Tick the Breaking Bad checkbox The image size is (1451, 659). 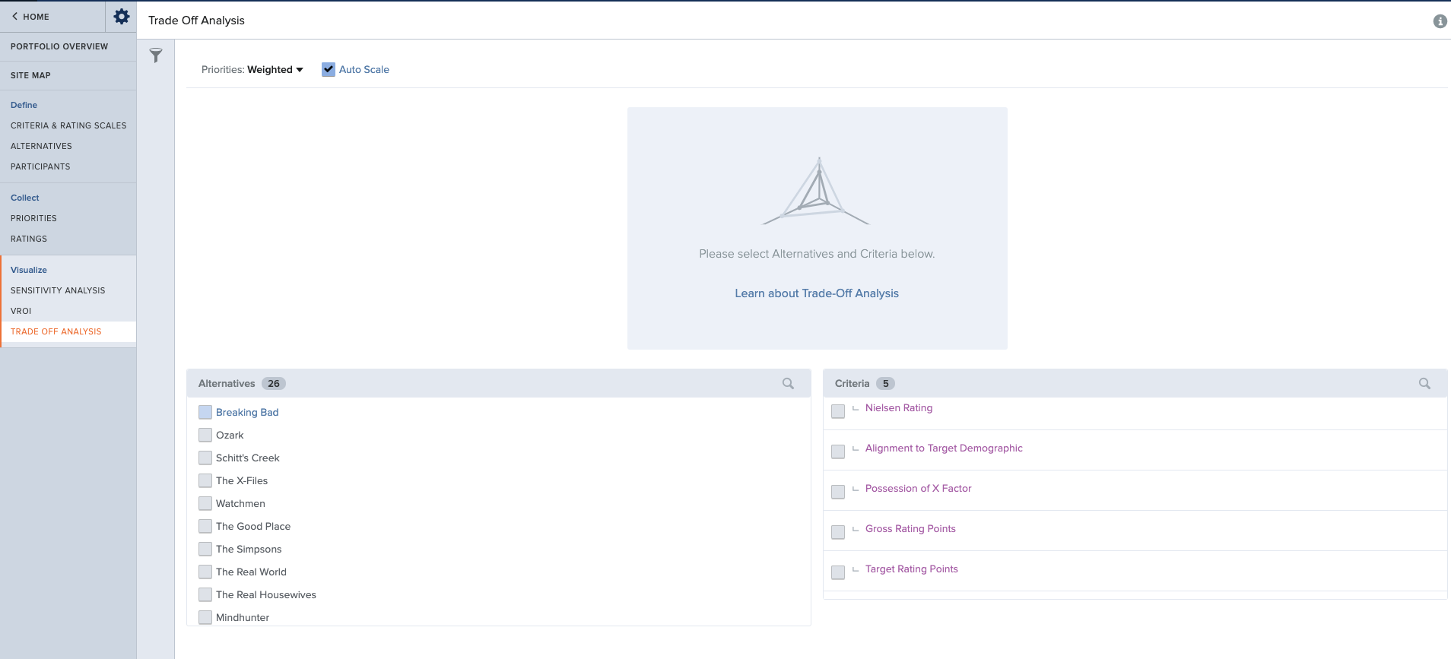[x=205, y=412]
